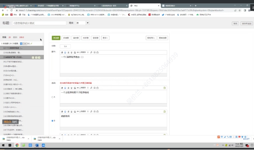Select question 2 in the left question list

click(22, 53)
